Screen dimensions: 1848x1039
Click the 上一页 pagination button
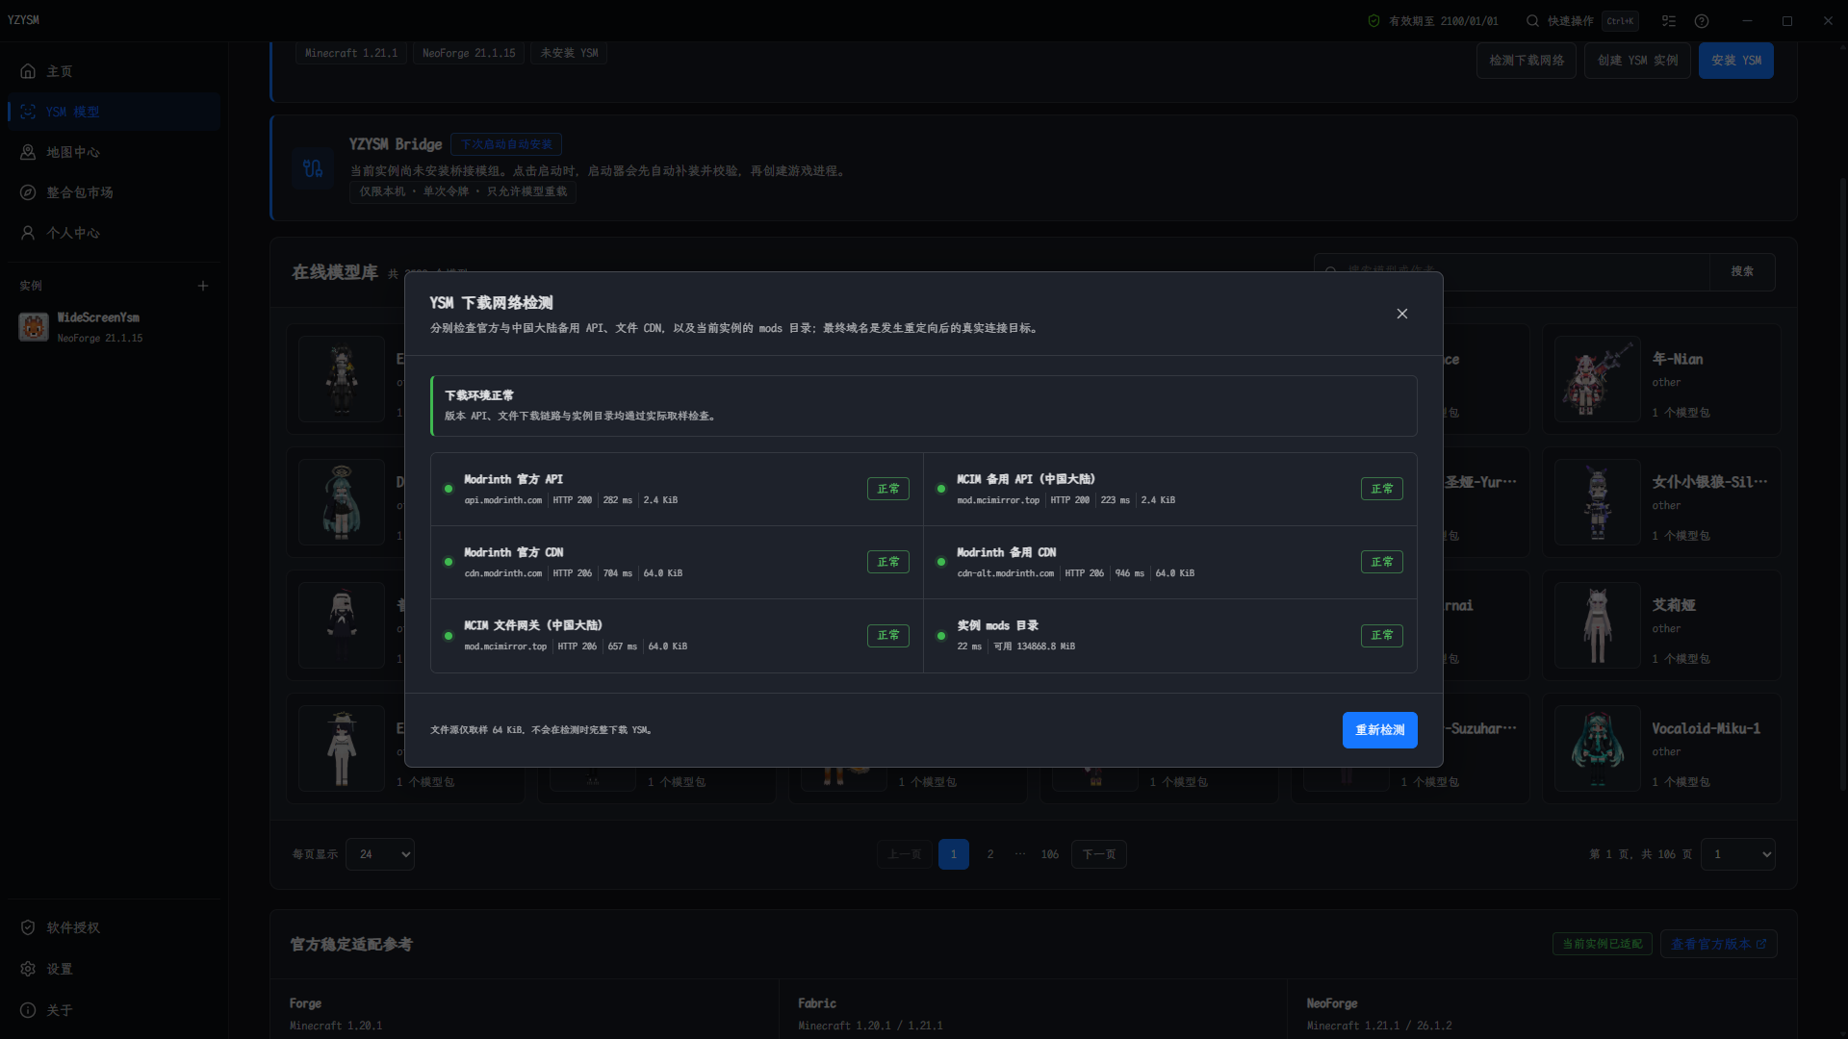click(x=905, y=854)
